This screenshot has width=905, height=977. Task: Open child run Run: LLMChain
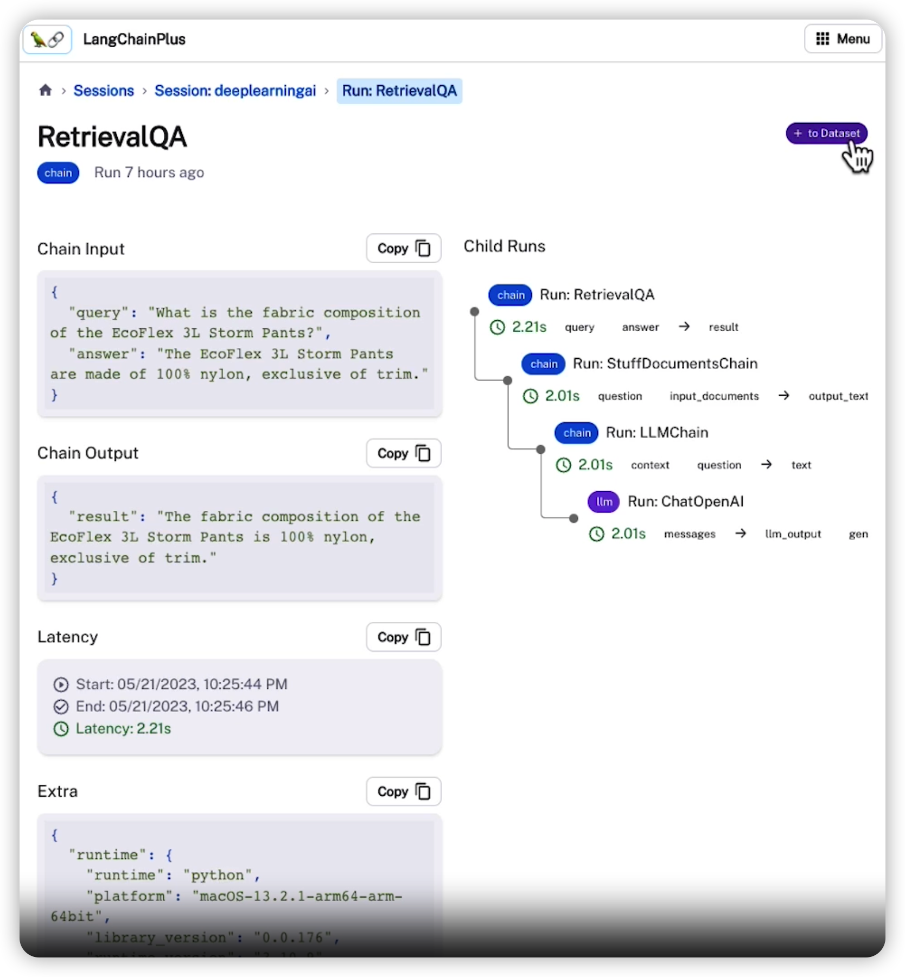coord(657,433)
